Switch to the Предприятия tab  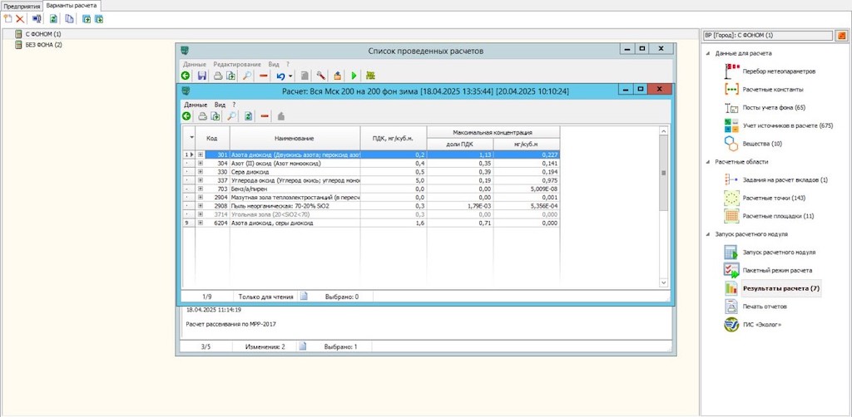[x=22, y=6]
